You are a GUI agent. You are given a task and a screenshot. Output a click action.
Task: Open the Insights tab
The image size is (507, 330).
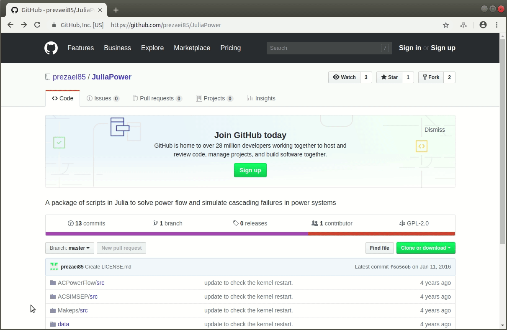click(261, 98)
